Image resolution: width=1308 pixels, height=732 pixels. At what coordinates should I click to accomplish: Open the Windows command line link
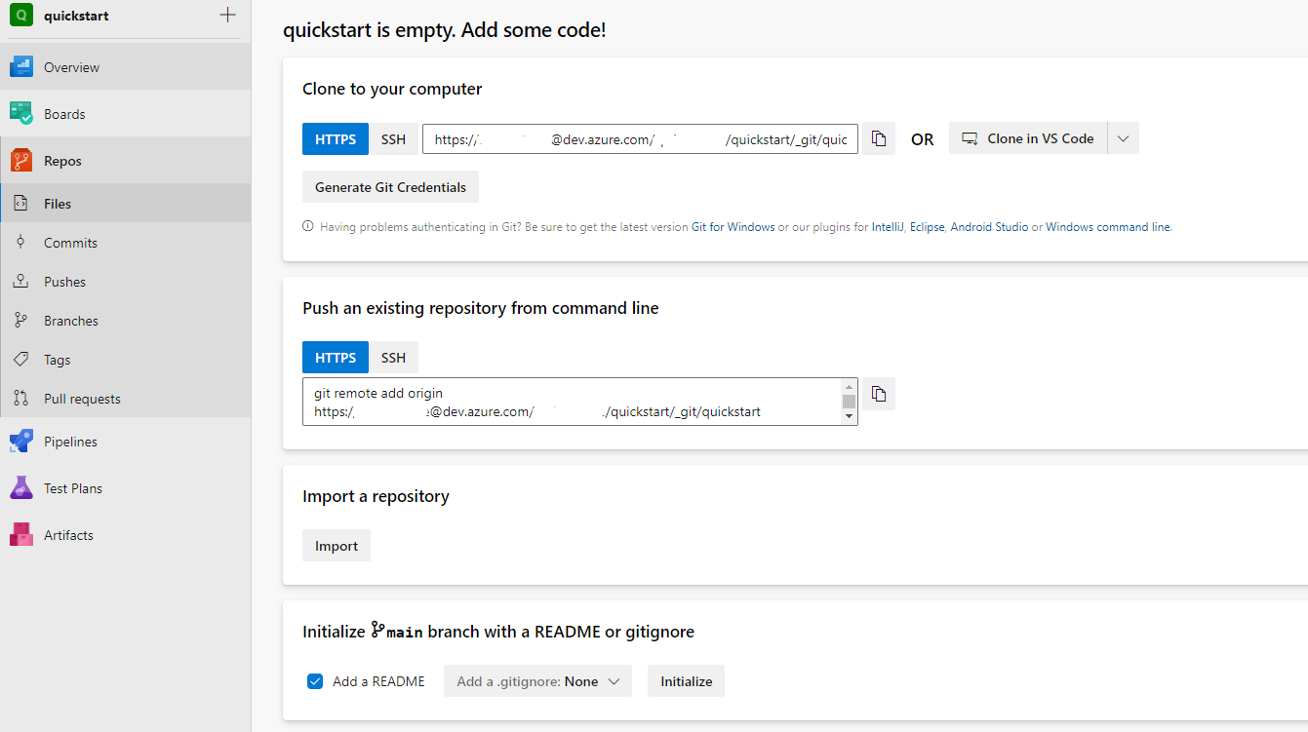click(1108, 227)
